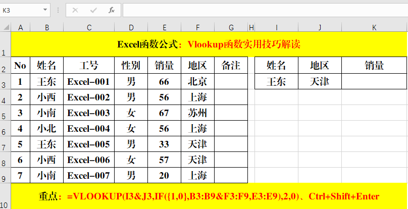Viewport: 408px width, 209px height.
Task: Click the sales value '33'
Action: tap(165, 144)
